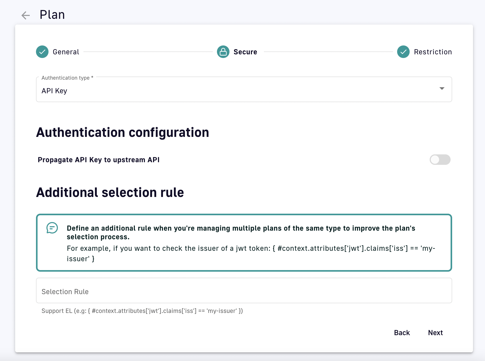485x361 pixels.
Task: Click the Plan page title
Action: point(52,15)
